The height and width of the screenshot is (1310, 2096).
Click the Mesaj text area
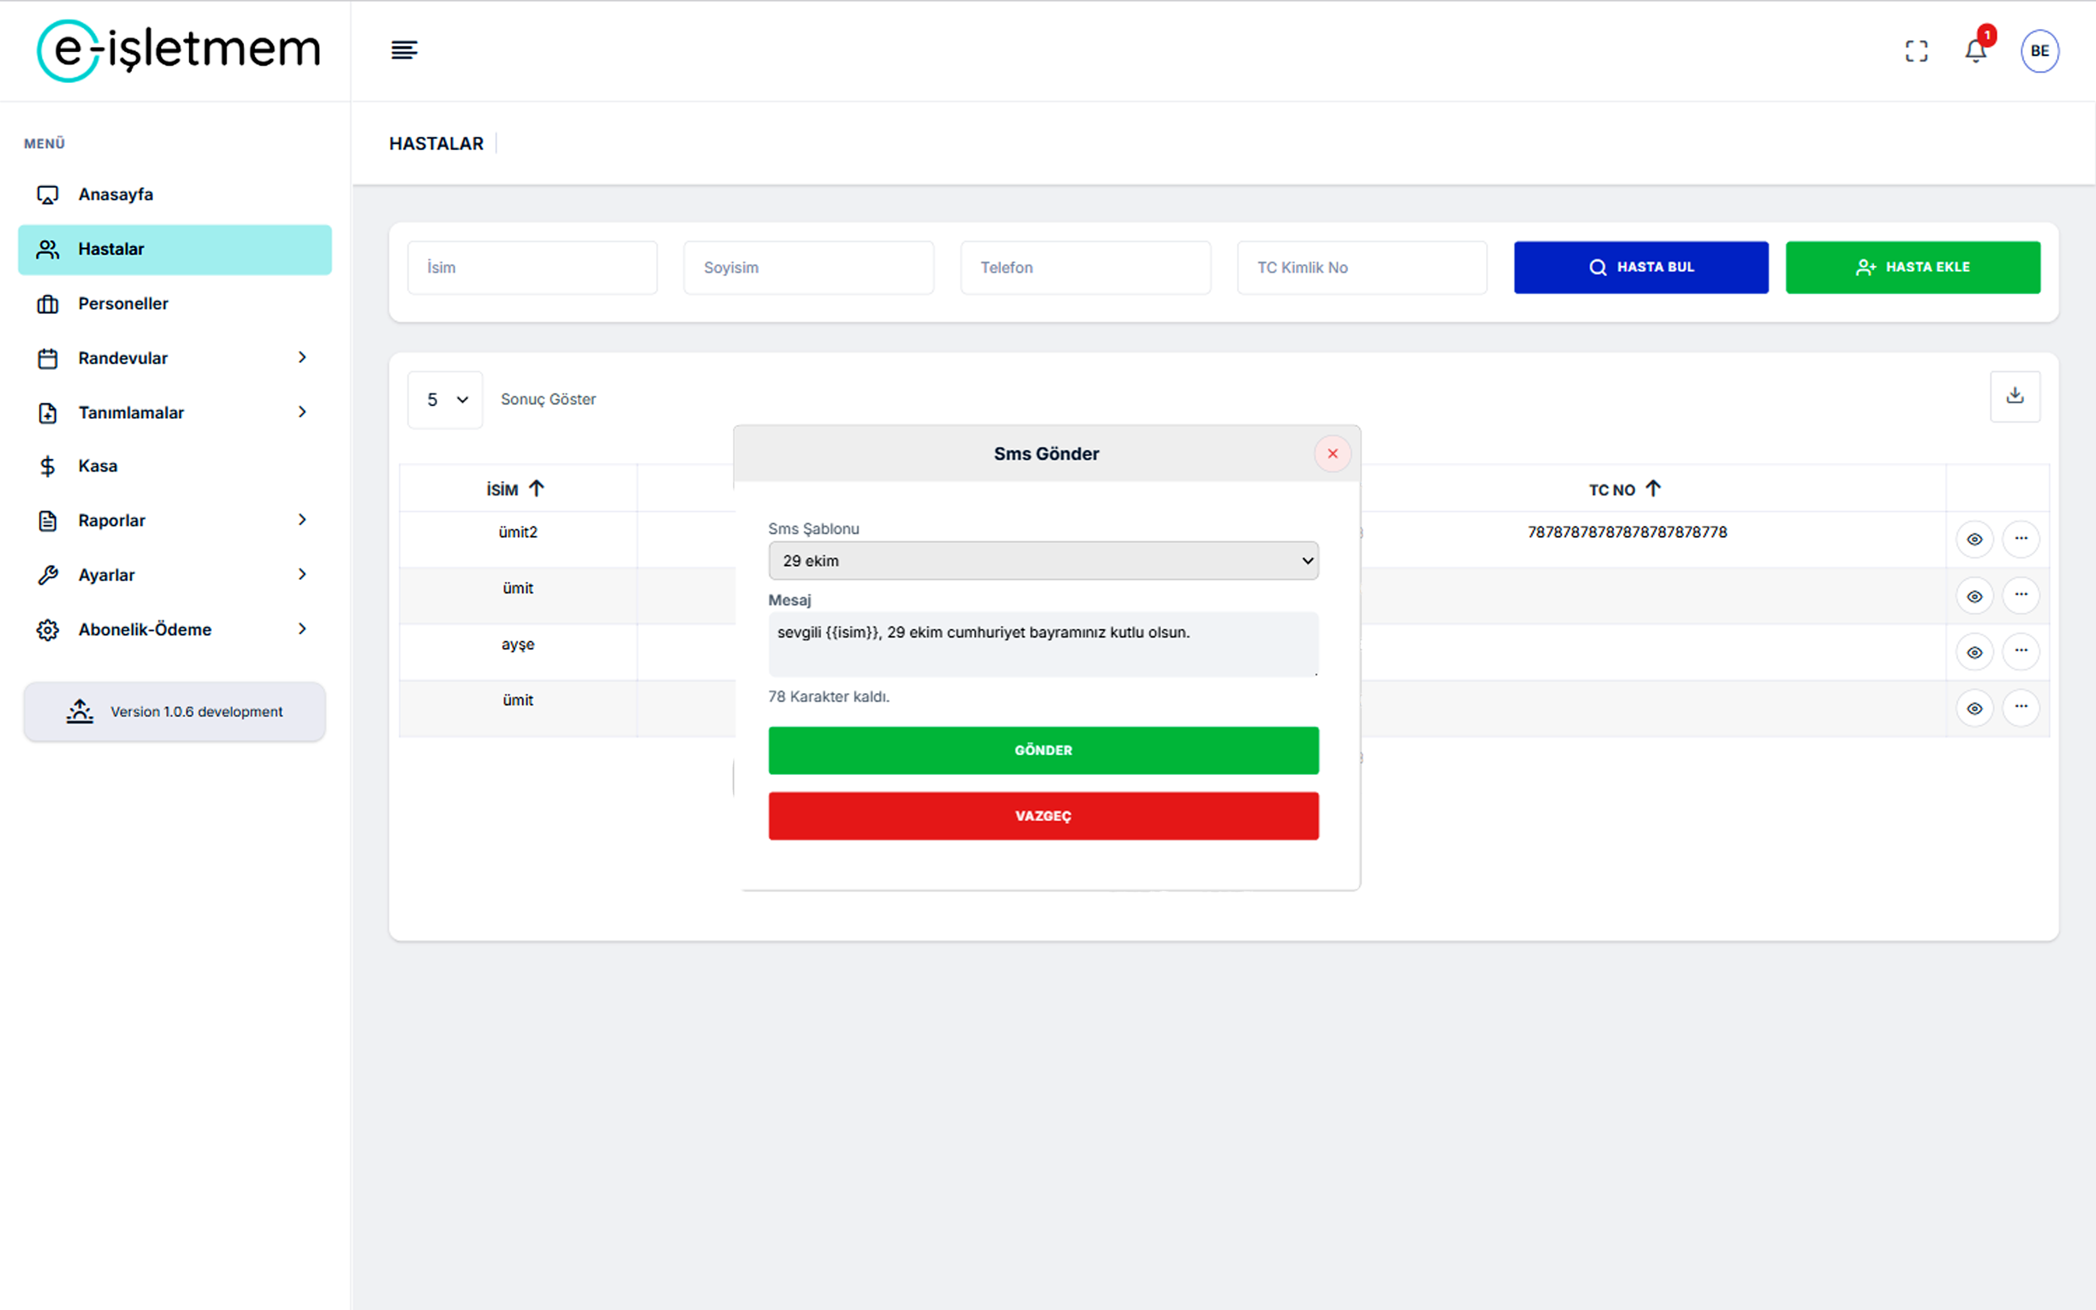point(1043,644)
